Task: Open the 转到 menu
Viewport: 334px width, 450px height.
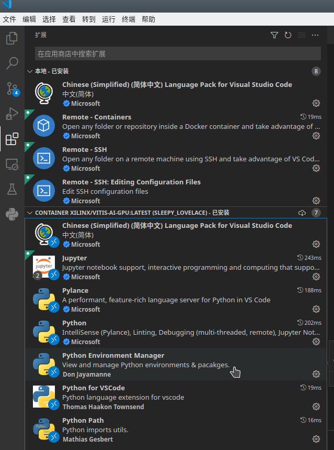Action: [89, 19]
